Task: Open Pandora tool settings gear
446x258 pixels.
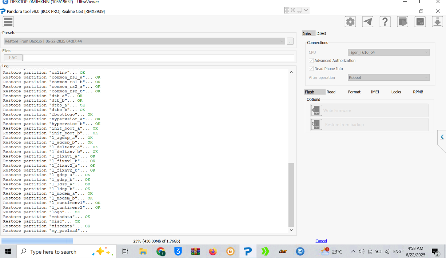Action: [x=350, y=22]
